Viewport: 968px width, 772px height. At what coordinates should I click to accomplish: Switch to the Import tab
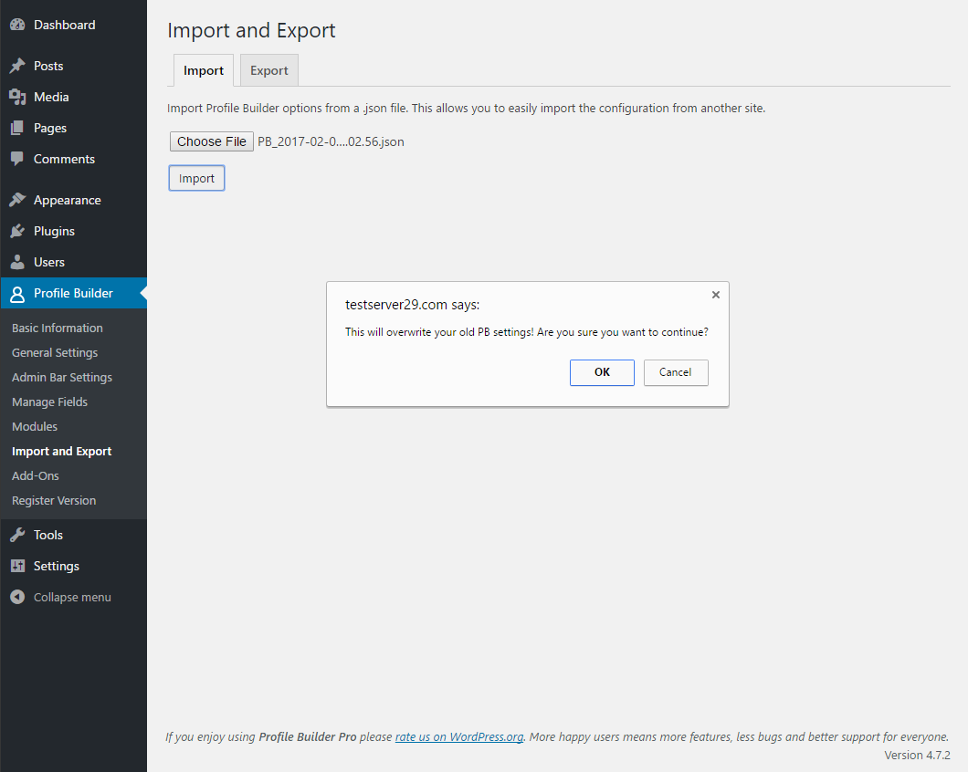[x=203, y=70]
